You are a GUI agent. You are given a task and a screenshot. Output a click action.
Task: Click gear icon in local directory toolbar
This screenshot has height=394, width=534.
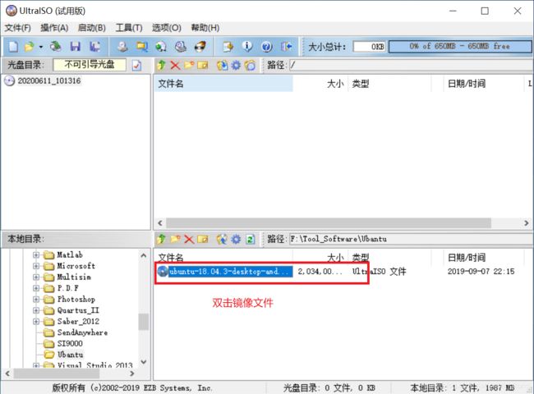tap(236, 239)
